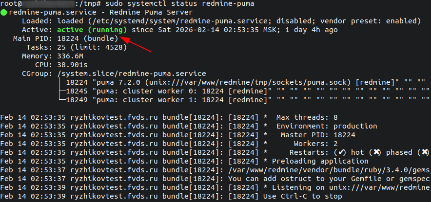Click the 'Max threads: 8' log line
Screen dimensions: 431x202
tap(307, 117)
